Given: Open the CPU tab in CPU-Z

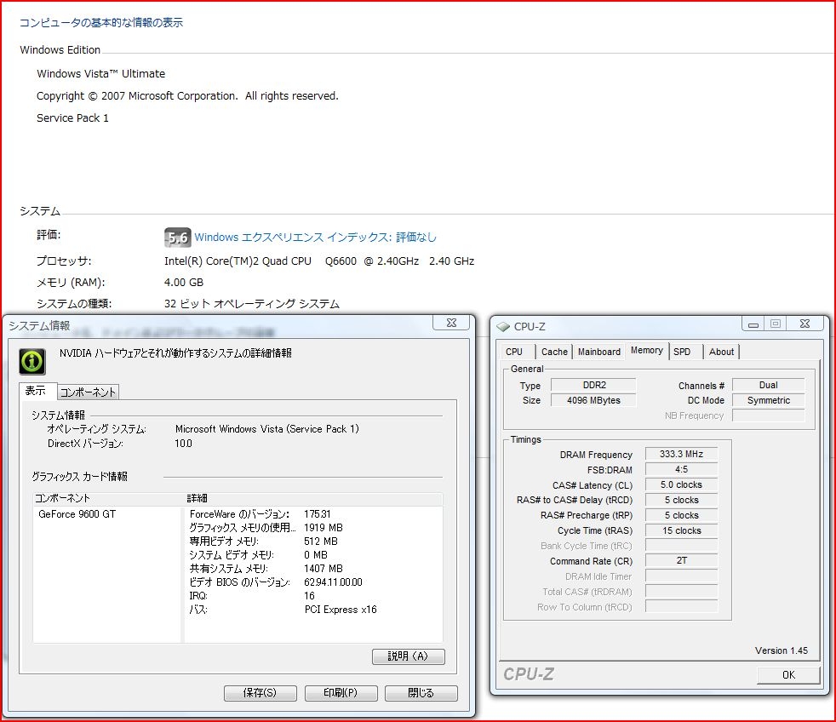Looking at the screenshot, I should point(514,352).
